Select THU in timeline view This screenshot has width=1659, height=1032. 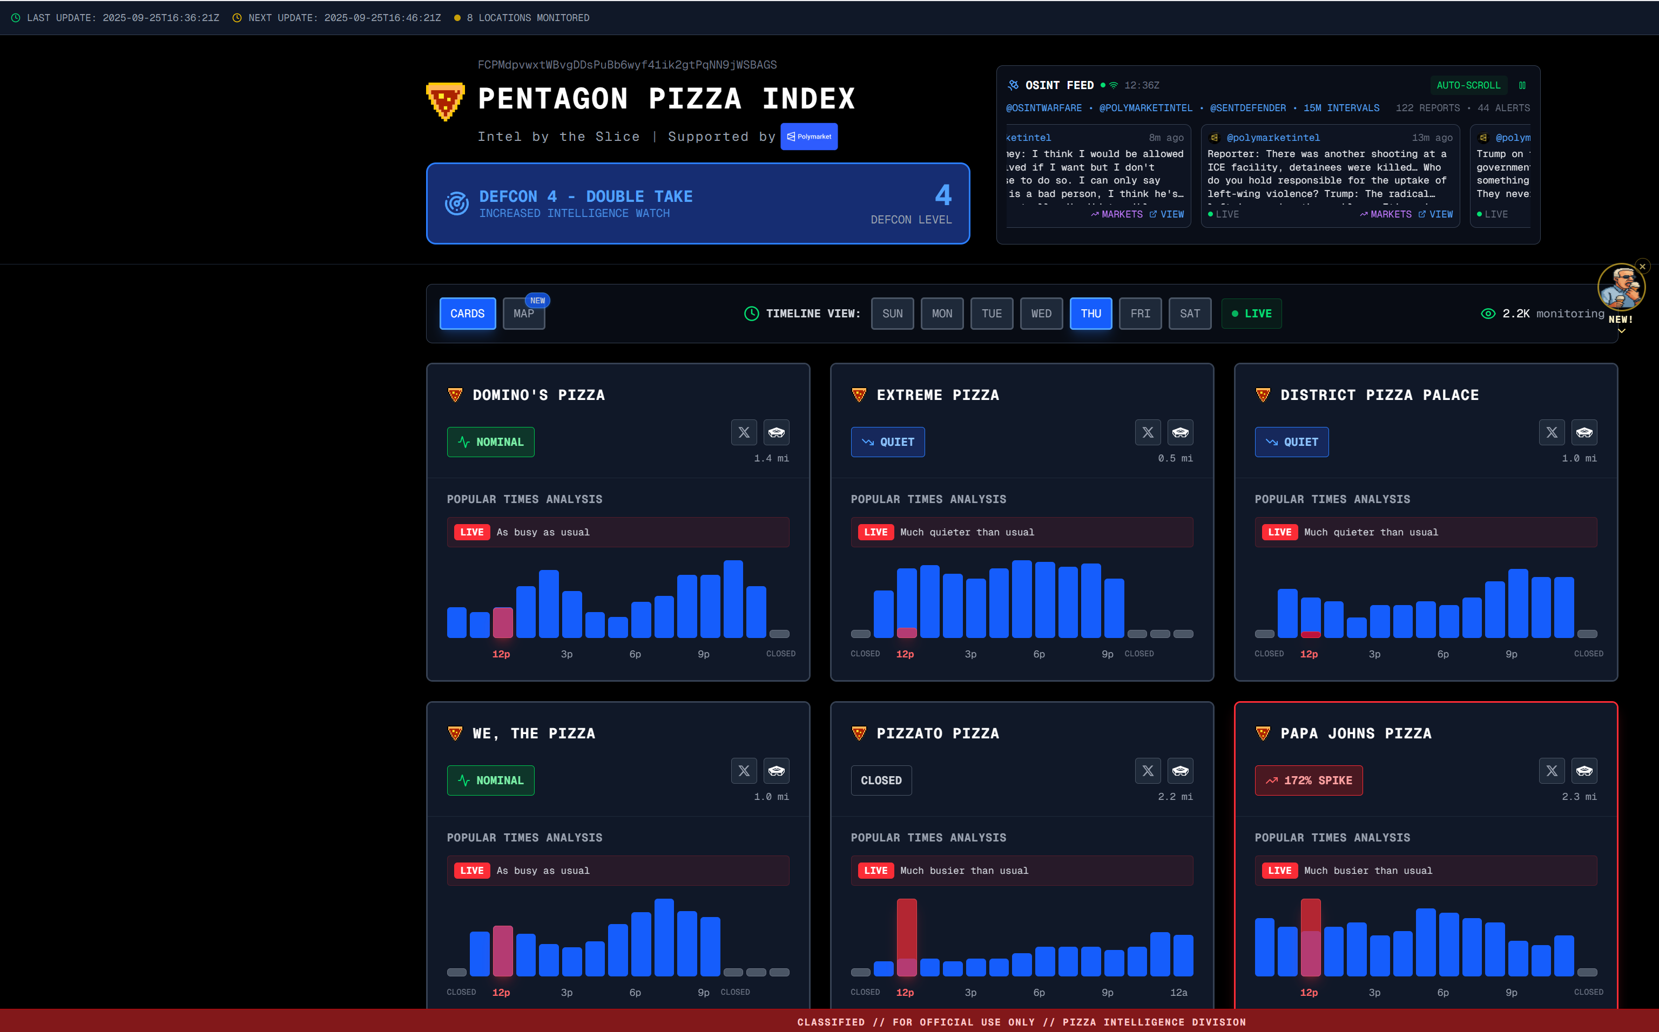coord(1091,314)
